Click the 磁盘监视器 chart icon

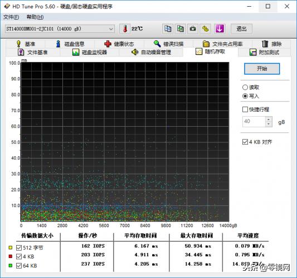76,52
